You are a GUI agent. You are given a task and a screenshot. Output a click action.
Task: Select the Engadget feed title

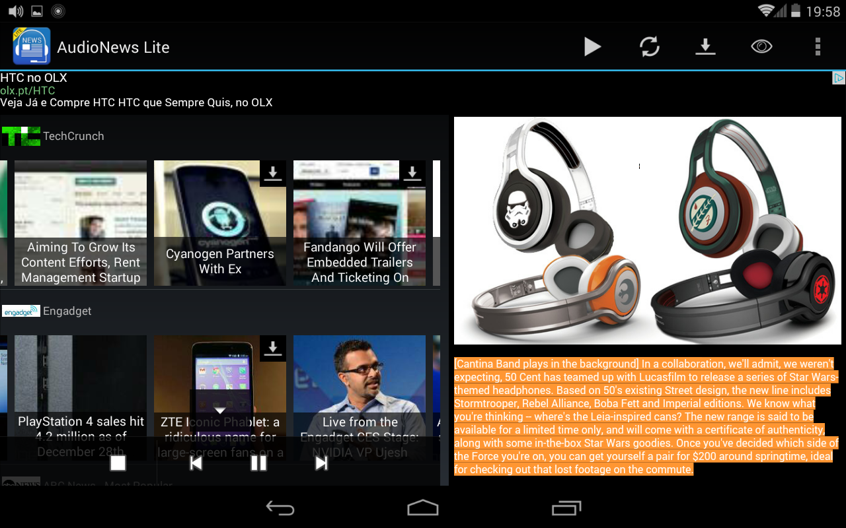67,311
